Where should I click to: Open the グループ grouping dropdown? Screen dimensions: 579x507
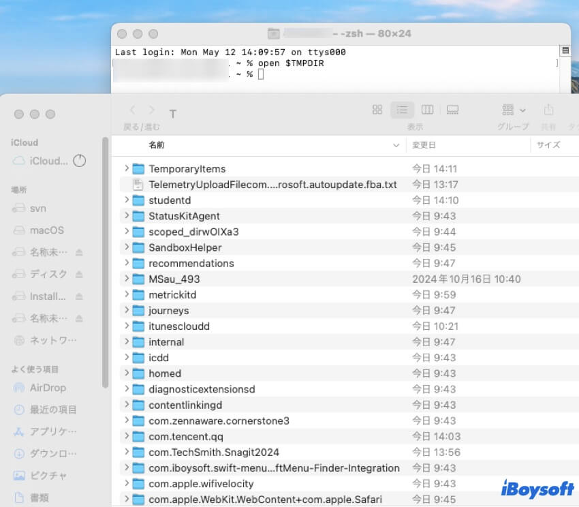point(514,110)
